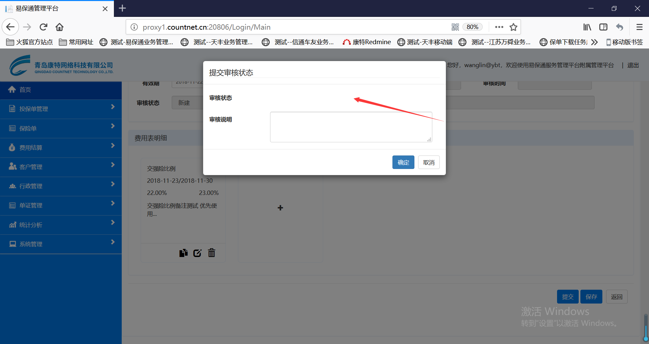The image size is (649, 344).
Task: Click the undo arrow toolbar icon
Action: coord(620,27)
